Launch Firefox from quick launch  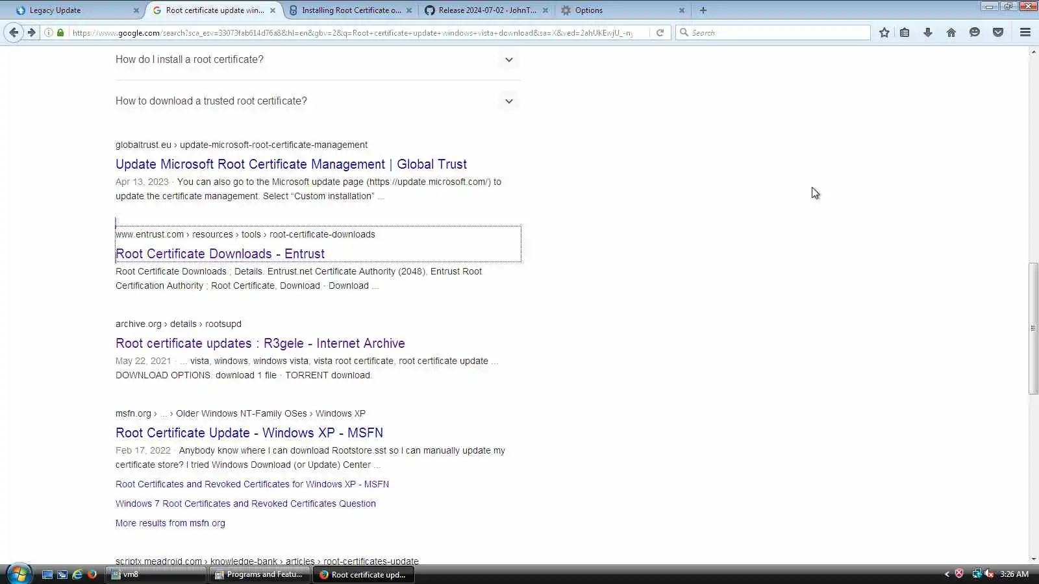click(x=92, y=574)
